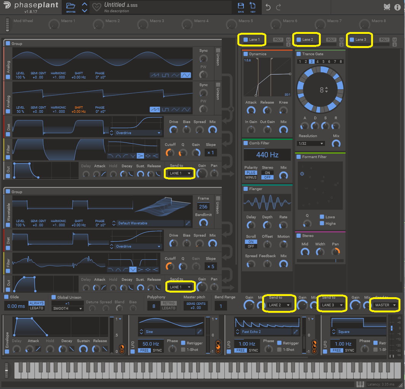Open the on-screen keyboard icon near Latency

tap(360, 384)
